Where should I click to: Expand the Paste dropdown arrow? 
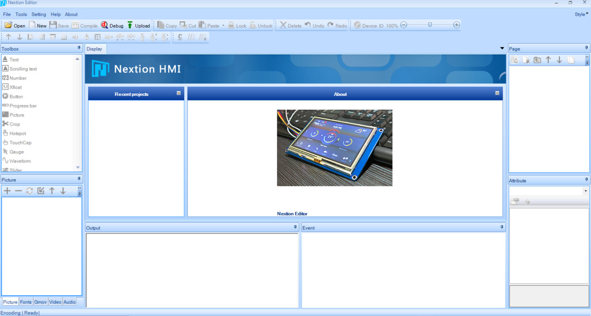pyautogui.click(x=223, y=25)
